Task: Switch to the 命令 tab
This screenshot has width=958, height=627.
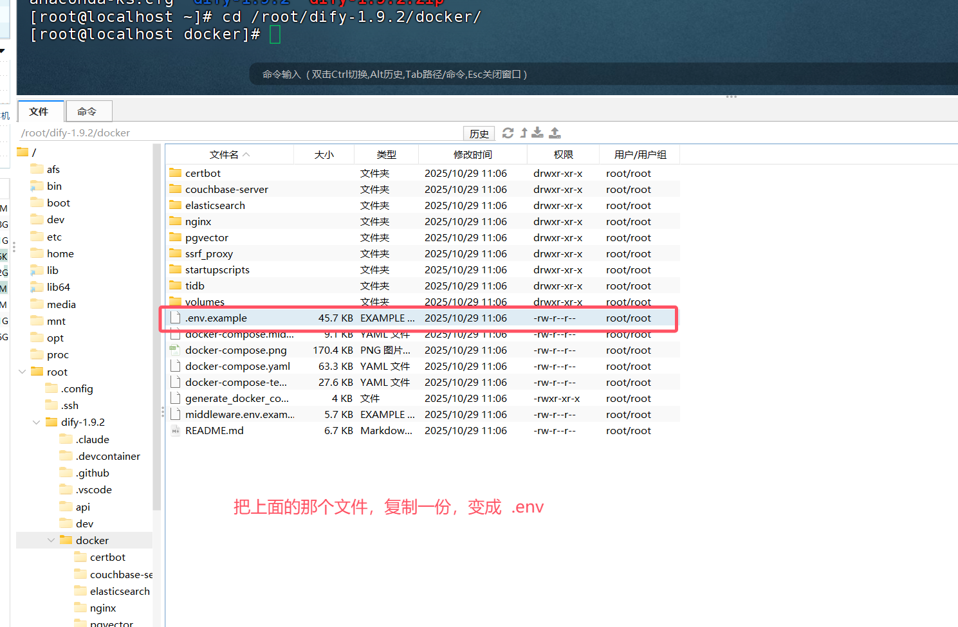Action: coord(88,111)
